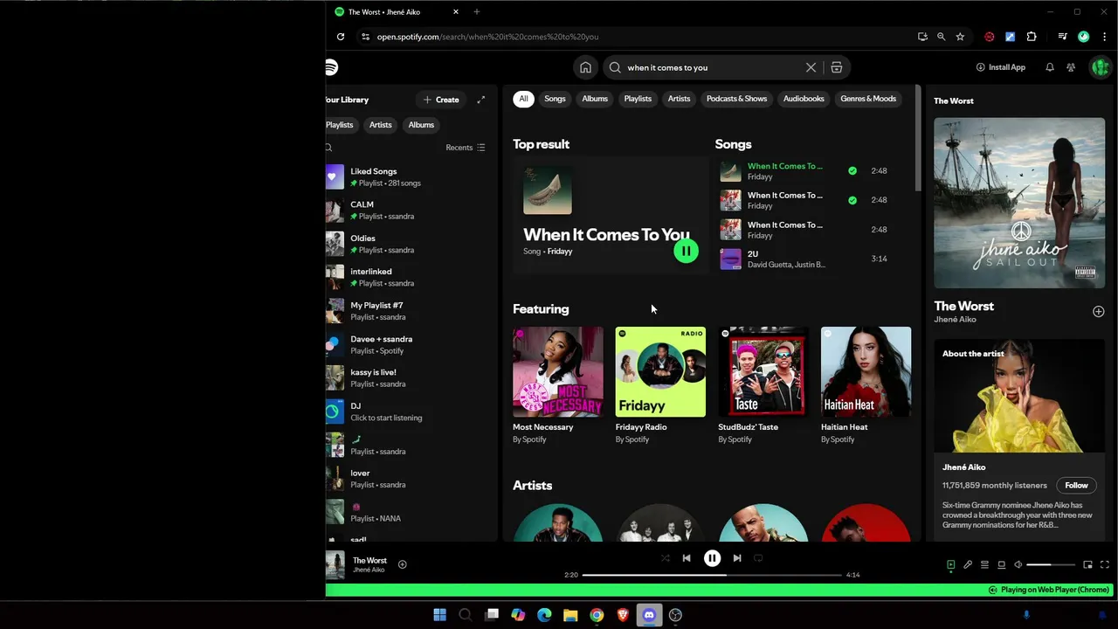Toggle repeat in the player
This screenshot has width=1118, height=629.
pos(758,558)
